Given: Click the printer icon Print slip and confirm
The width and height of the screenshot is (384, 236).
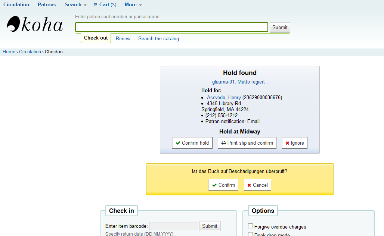Looking at the screenshot, I should pyautogui.click(x=247, y=143).
